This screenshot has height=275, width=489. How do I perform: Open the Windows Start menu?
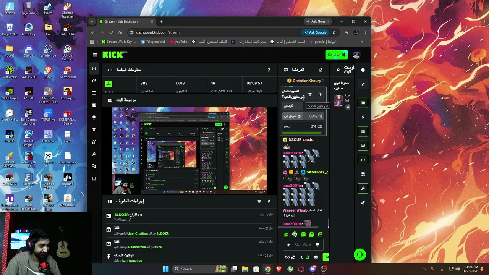point(165,269)
